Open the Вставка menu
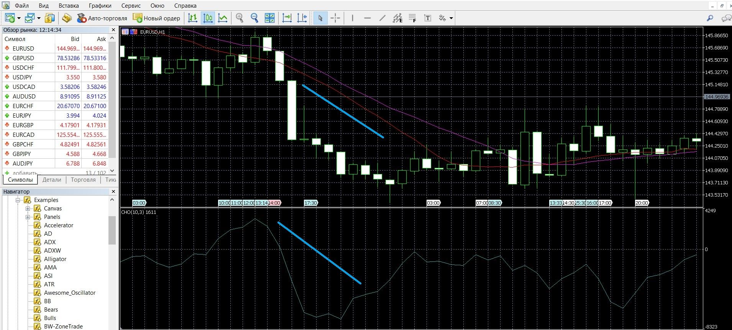 coord(69,6)
